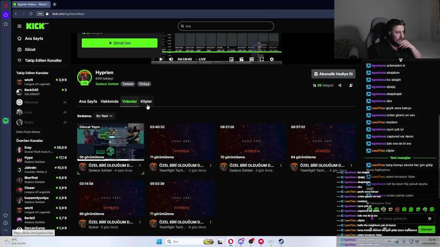Open Opera bookmarks star sidebar icon

[5, 24]
